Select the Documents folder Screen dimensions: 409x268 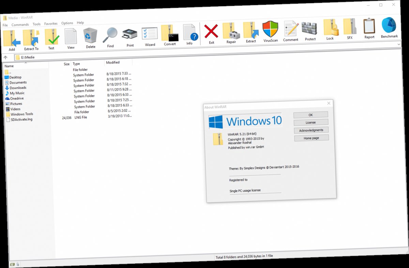(x=16, y=83)
